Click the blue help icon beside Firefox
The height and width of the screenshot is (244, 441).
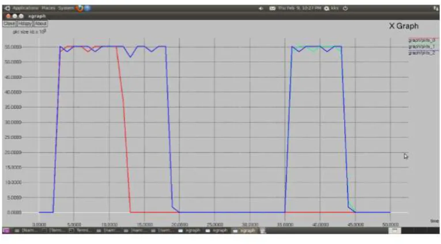(88, 8)
